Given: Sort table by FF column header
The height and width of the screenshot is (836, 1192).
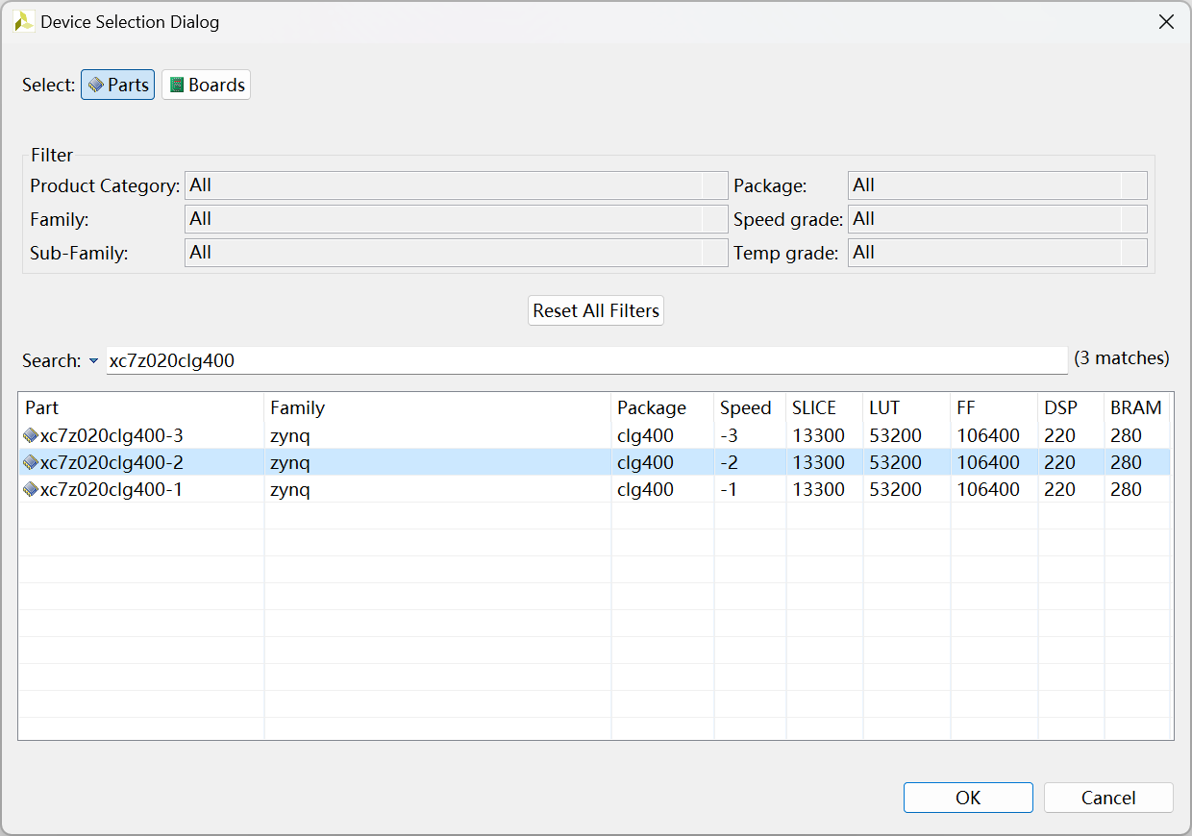Looking at the screenshot, I should tap(995, 407).
